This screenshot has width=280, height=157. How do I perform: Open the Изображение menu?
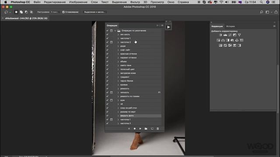point(78,2)
